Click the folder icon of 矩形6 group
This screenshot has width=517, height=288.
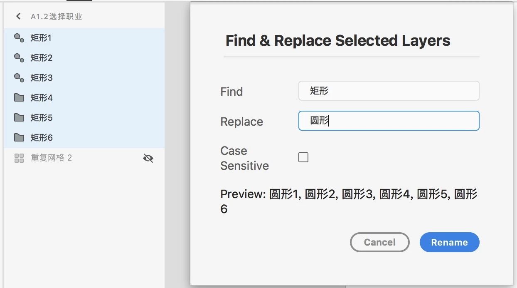point(19,137)
